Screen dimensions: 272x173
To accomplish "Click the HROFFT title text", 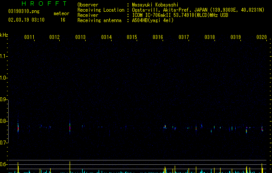I will [45, 3].
